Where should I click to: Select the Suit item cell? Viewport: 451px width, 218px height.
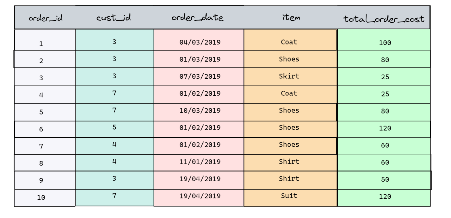pos(290,198)
